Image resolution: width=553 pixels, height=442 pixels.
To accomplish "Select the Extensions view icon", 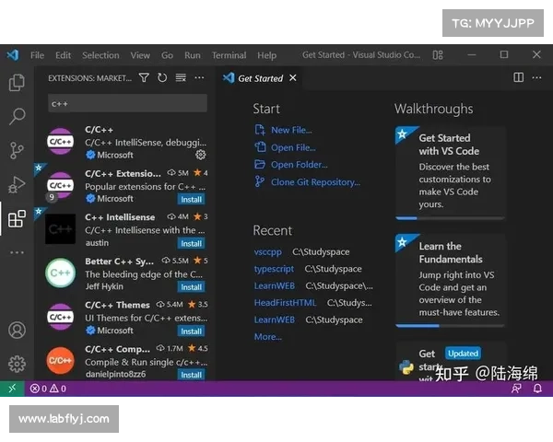I will pyautogui.click(x=17, y=218).
